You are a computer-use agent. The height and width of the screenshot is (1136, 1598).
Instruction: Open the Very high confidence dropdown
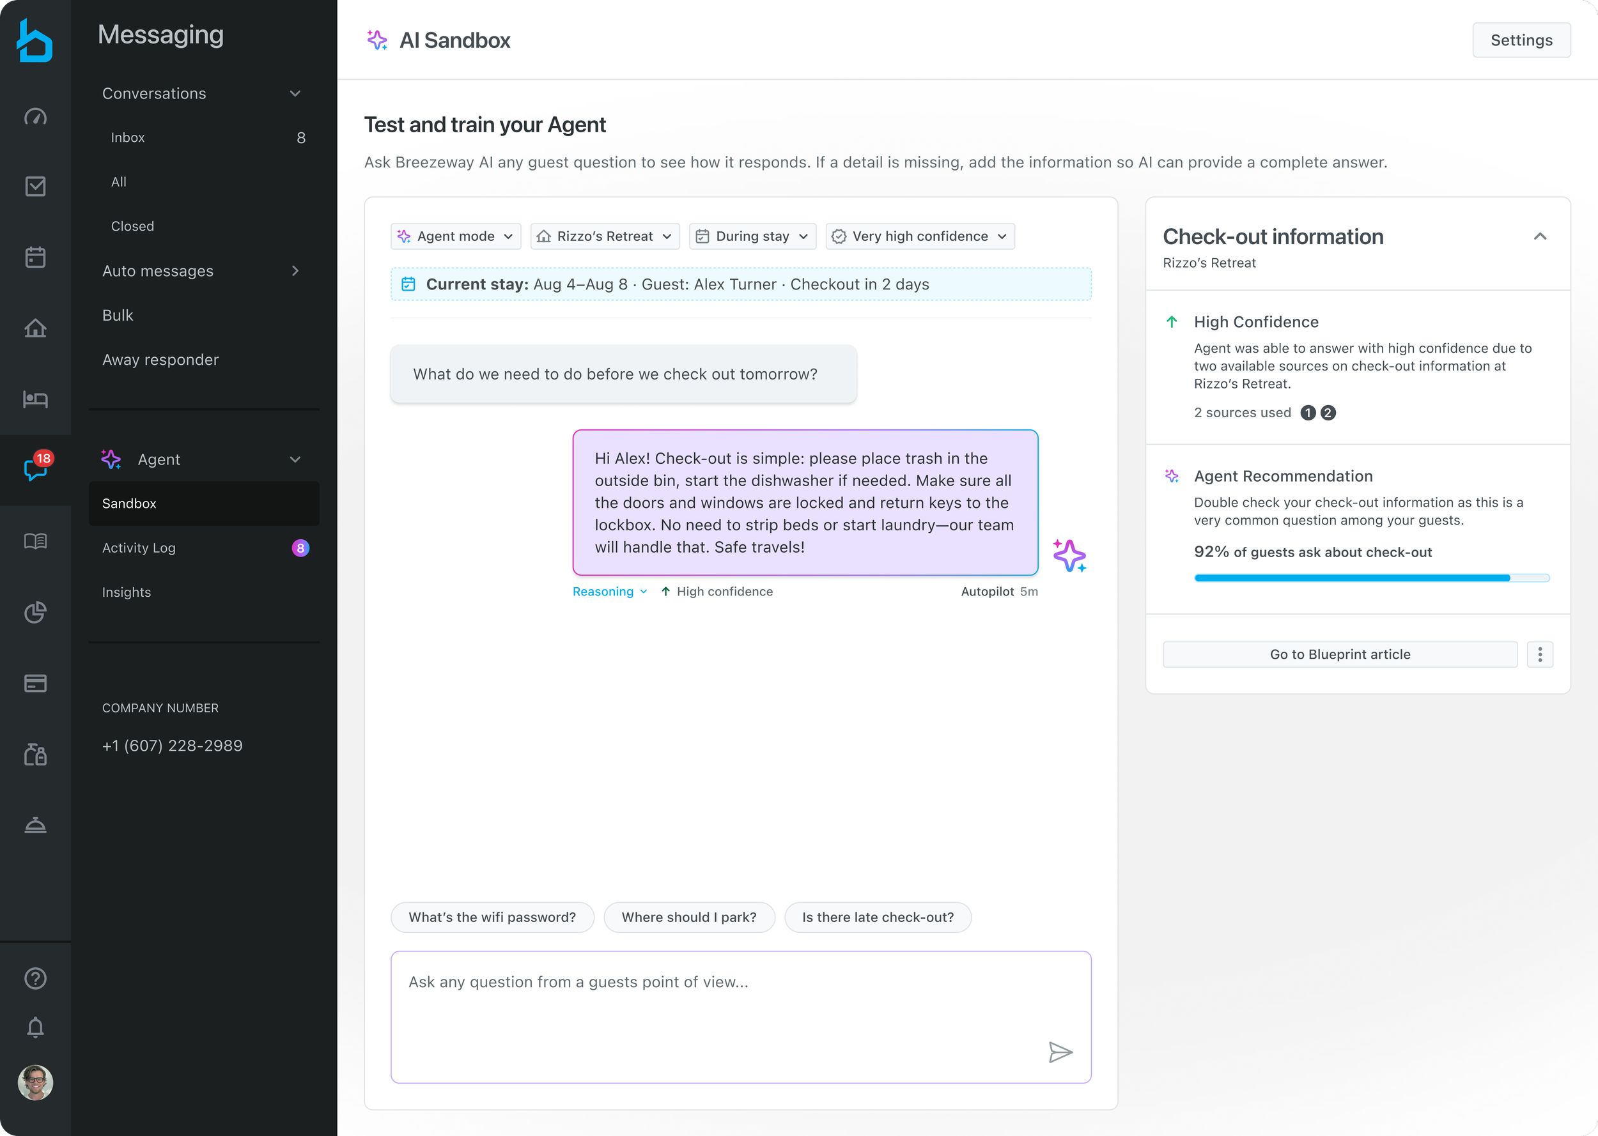pyautogui.click(x=920, y=236)
